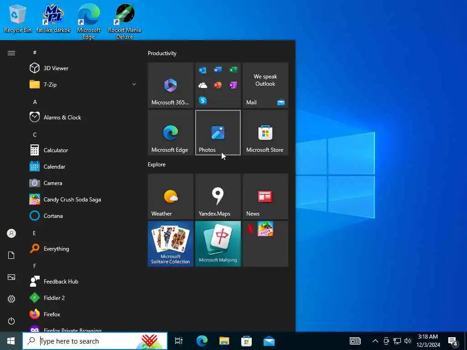Open Word icon in Office tile folder
Screen dimensions: 467x350
coord(218,70)
